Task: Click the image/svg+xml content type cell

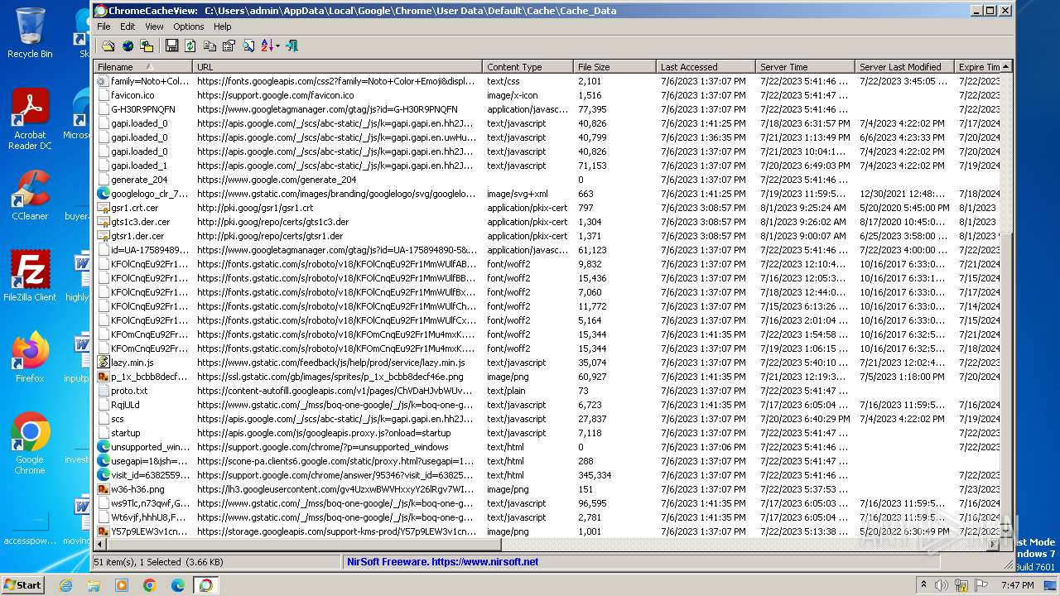Action: tap(517, 194)
